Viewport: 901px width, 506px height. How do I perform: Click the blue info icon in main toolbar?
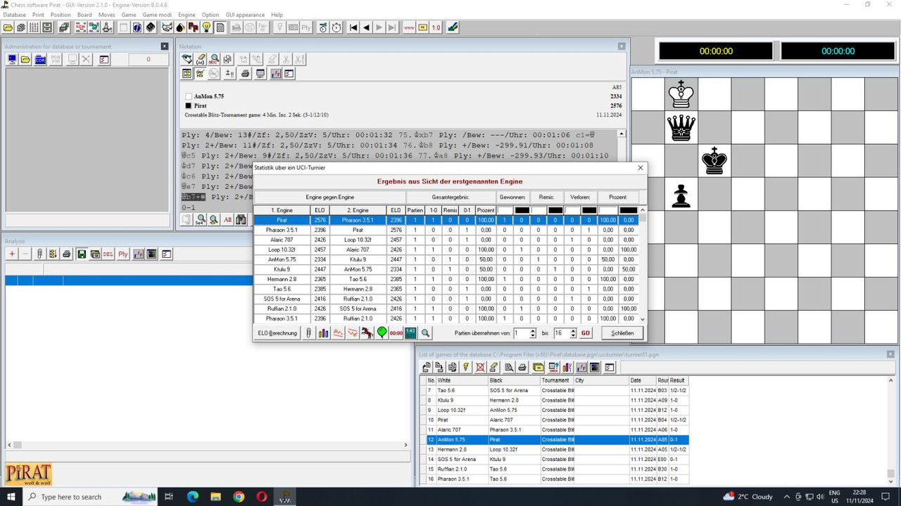point(137,27)
